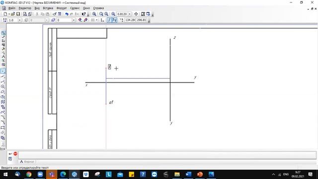Click the local coordinate system icon

[x=102, y=20]
